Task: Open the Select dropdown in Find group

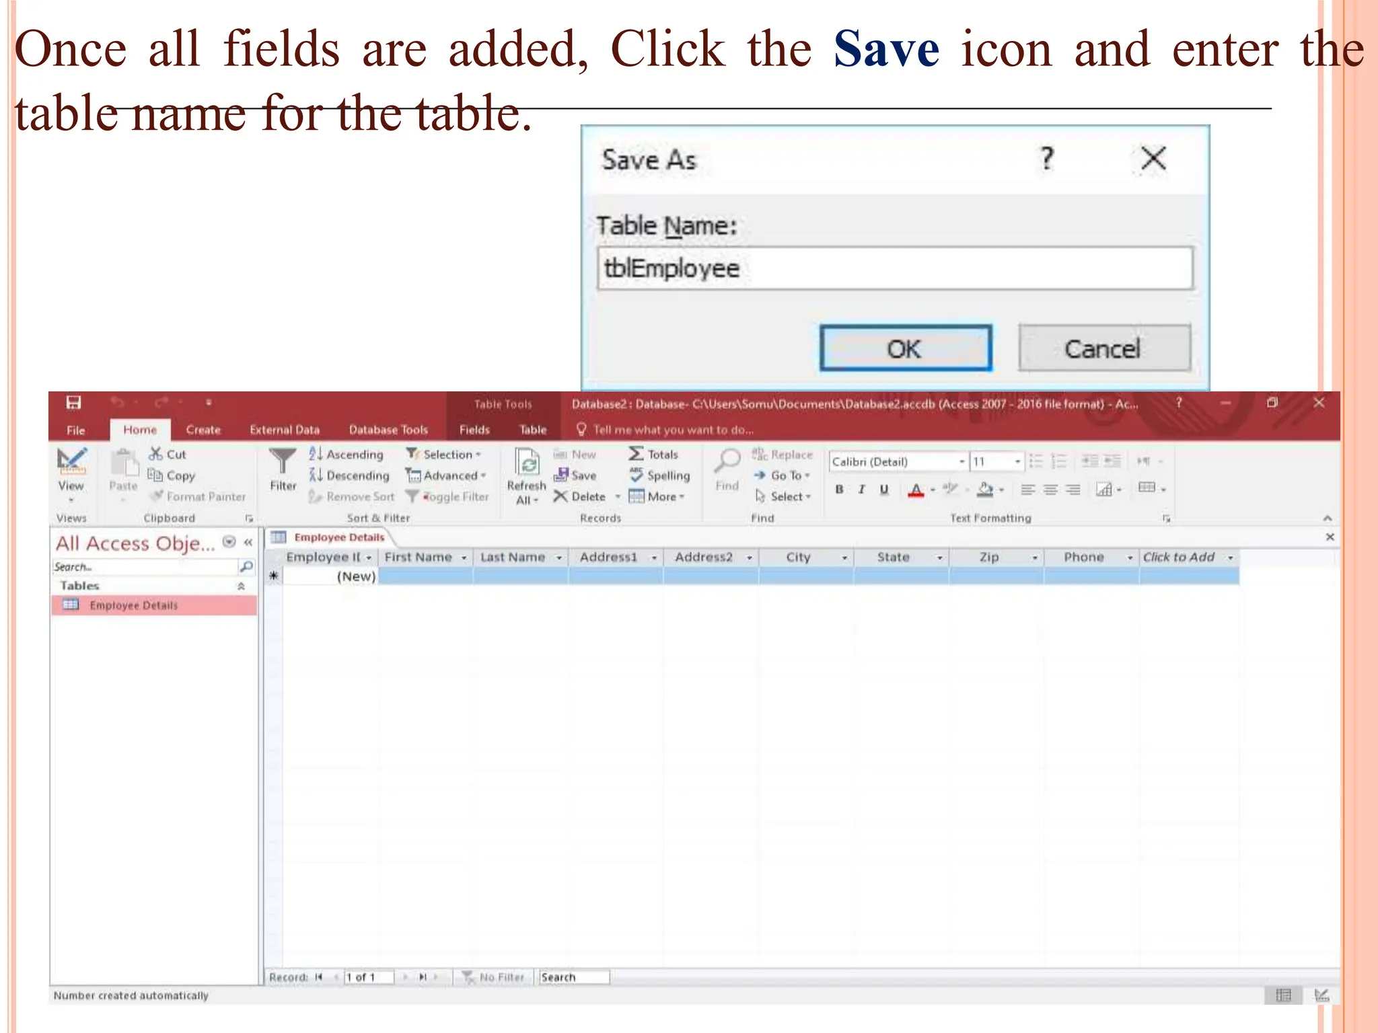Action: click(783, 496)
